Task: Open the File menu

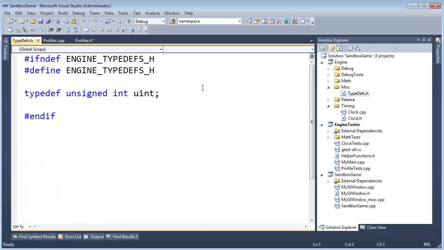Action: point(7,13)
